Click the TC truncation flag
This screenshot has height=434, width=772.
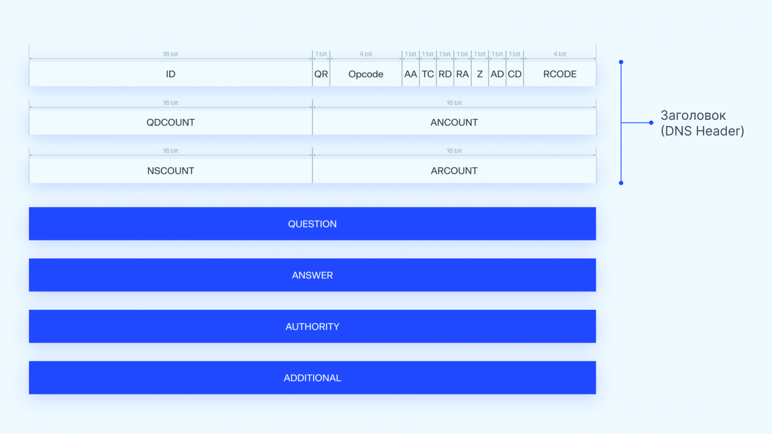pyautogui.click(x=428, y=74)
